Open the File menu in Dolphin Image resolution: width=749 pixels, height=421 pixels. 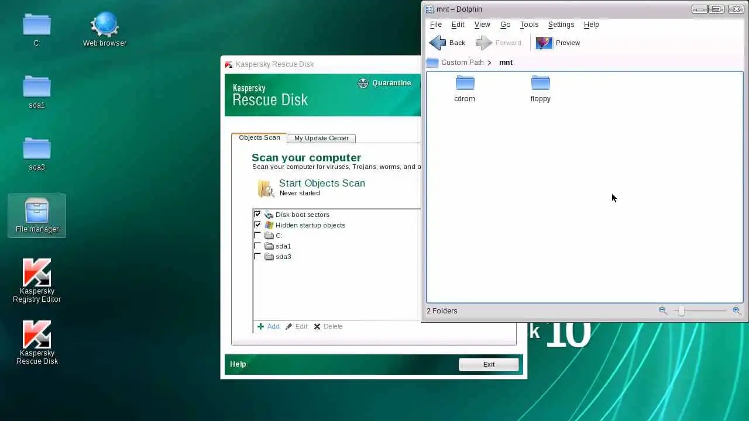436,25
